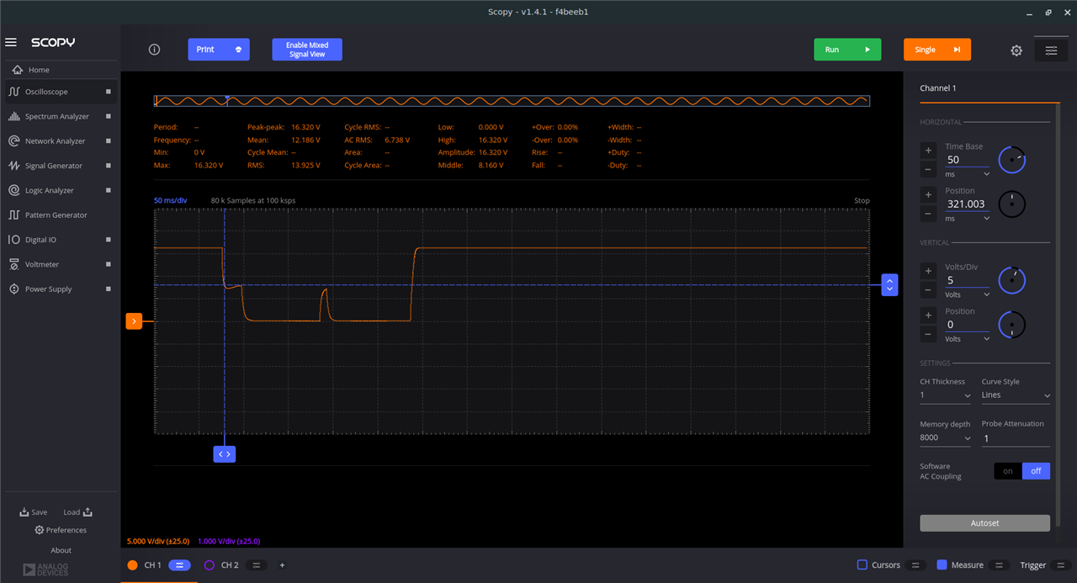The height and width of the screenshot is (583, 1077).
Task: Open horizontal Position units ms dropdown
Action: pyautogui.click(x=968, y=219)
